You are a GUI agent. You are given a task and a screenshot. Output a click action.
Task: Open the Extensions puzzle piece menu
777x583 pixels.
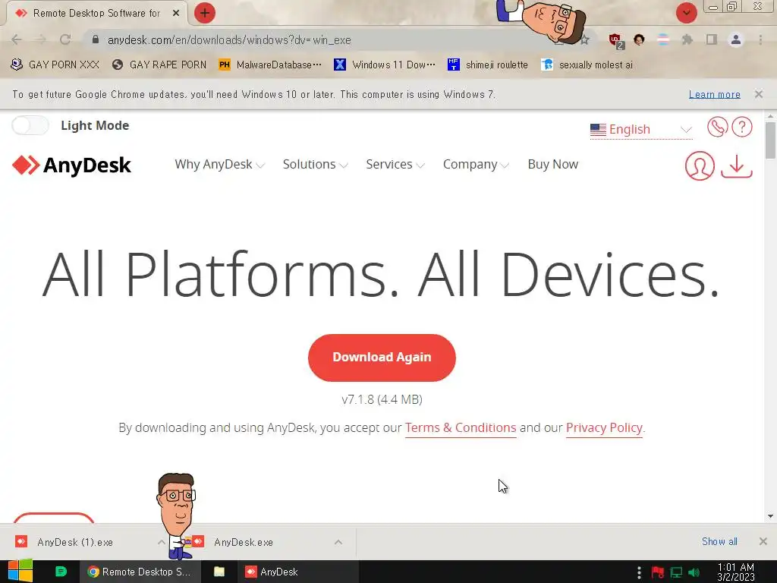(x=687, y=39)
